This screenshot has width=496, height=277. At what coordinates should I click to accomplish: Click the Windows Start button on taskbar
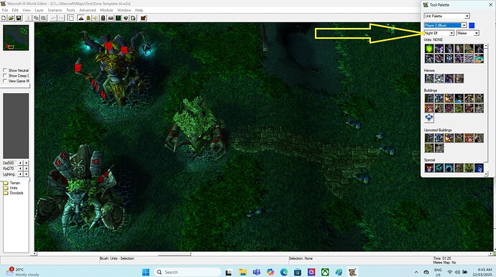(x=146, y=272)
